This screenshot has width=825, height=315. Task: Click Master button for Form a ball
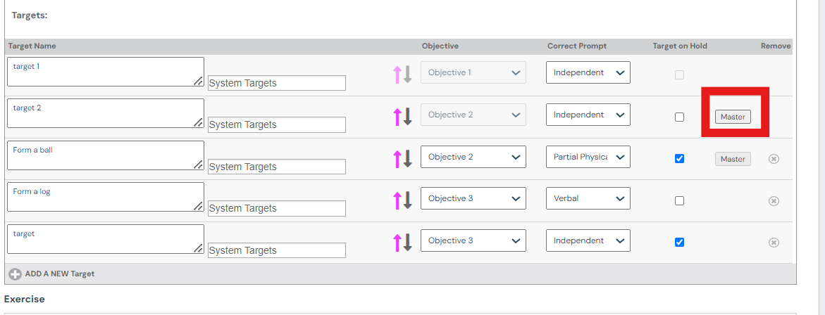[733, 159]
